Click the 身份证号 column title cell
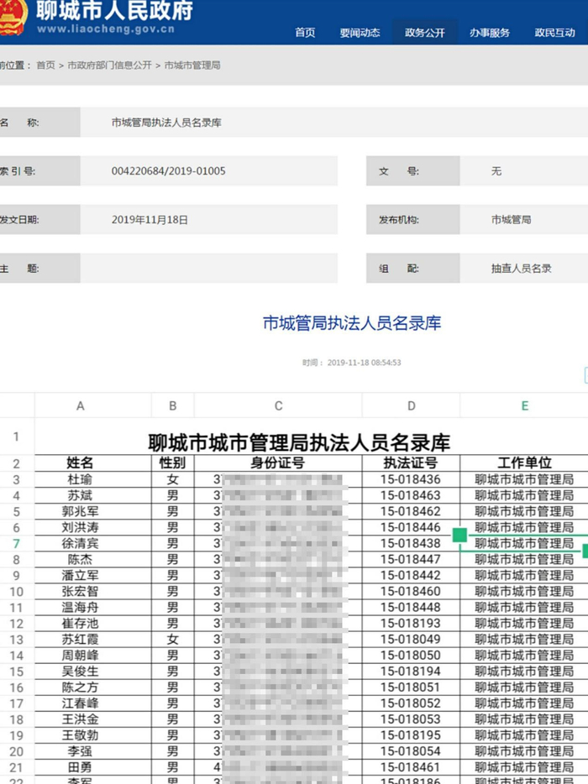This screenshot has height=784, width=588. (x=278, y=463)
